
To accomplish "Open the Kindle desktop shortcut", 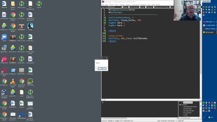I will (x=30, y=26).
